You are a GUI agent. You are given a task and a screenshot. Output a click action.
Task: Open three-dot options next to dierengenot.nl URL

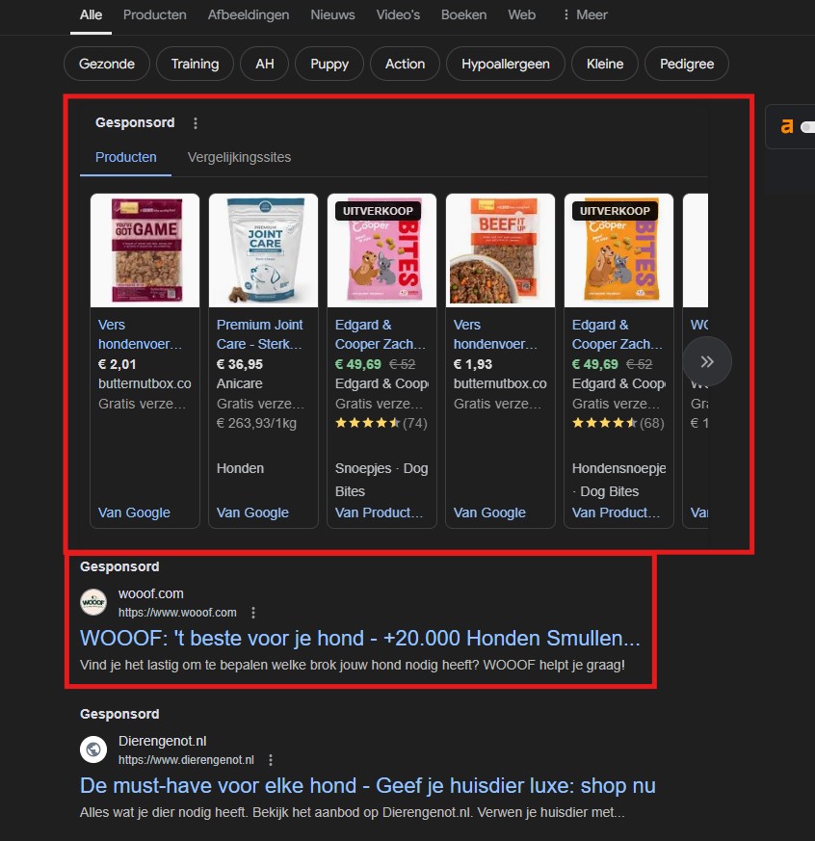[271, 760]
